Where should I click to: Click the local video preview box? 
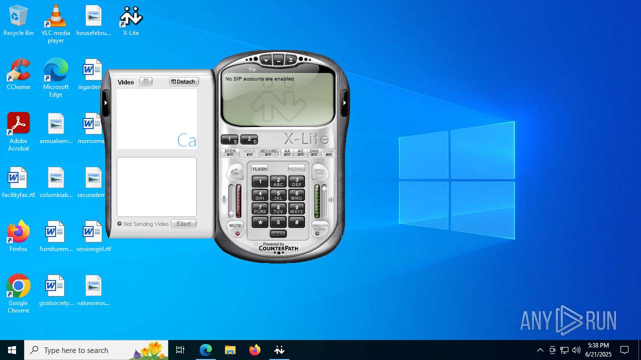pyautogui.click(x=157, y=187)
